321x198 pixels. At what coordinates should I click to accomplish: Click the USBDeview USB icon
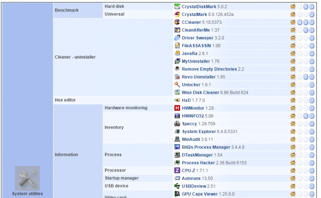click(177, 186)
